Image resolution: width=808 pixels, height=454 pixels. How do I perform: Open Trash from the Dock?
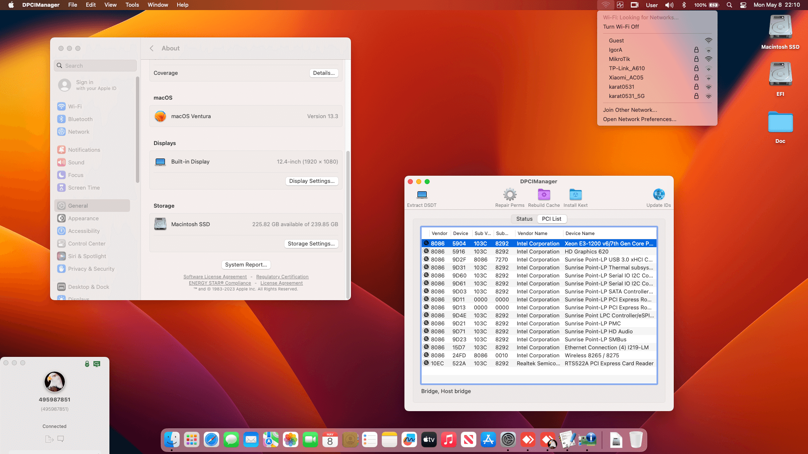pyautogui.click(x=636, y=440)
